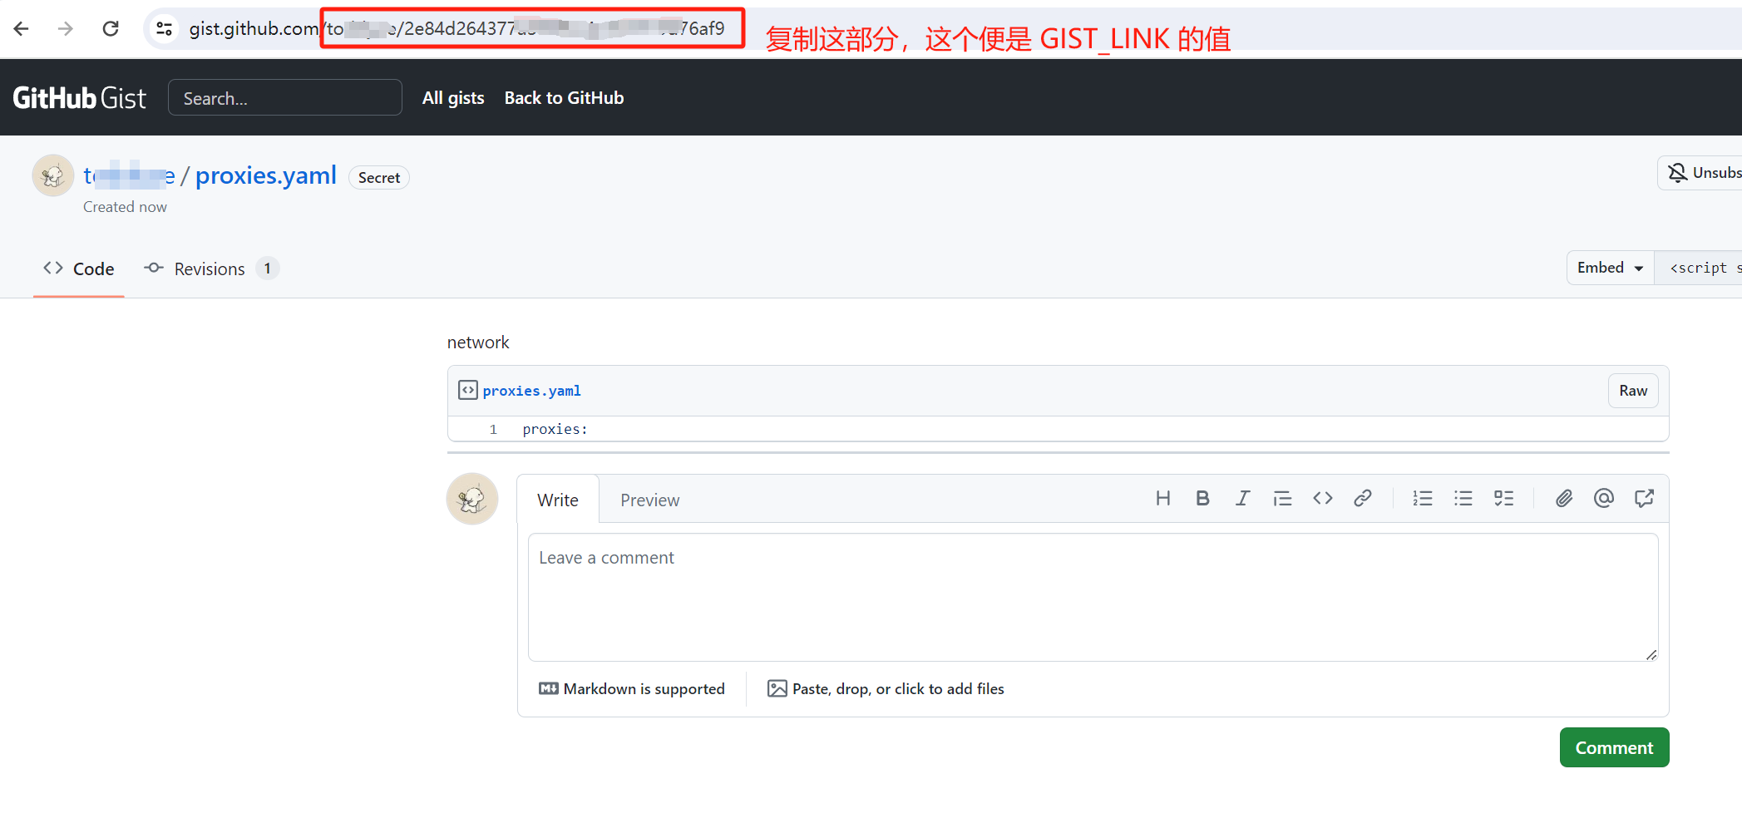Screen dimensions: 1742x813
Task: Click the browser address bar URL
Action: (457, 28)
